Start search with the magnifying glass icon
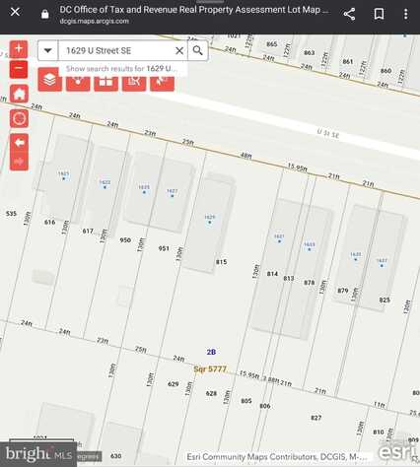Screen dimensions: 420x467 tap(197, 50)
